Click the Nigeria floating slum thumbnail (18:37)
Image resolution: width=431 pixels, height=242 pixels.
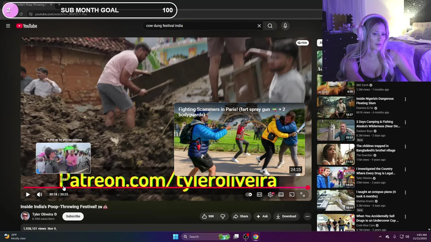[336, 107]
